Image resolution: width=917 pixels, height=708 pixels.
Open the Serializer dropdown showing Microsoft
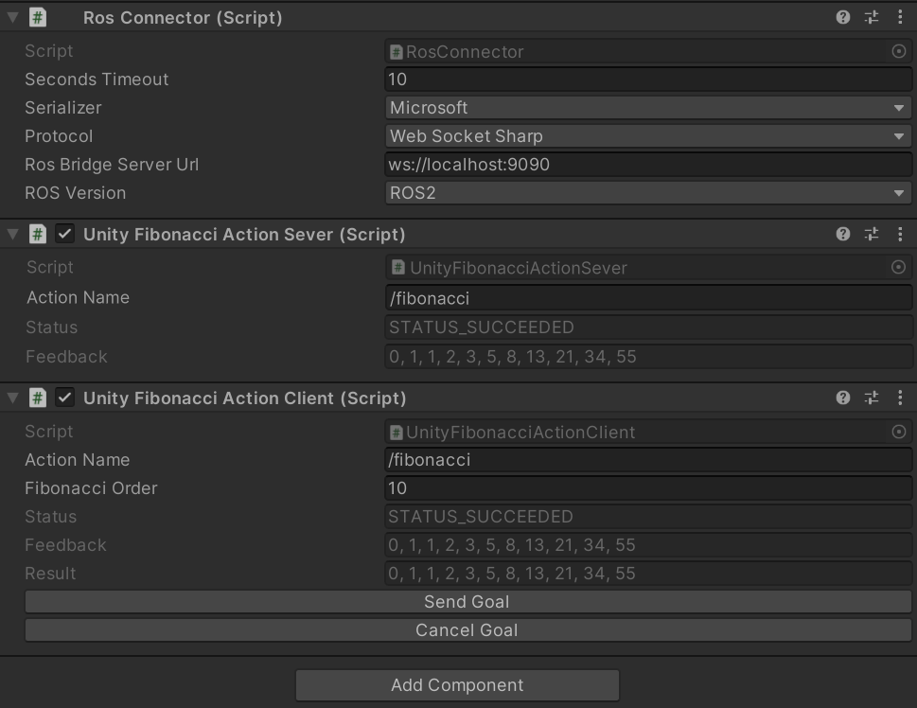648,108
